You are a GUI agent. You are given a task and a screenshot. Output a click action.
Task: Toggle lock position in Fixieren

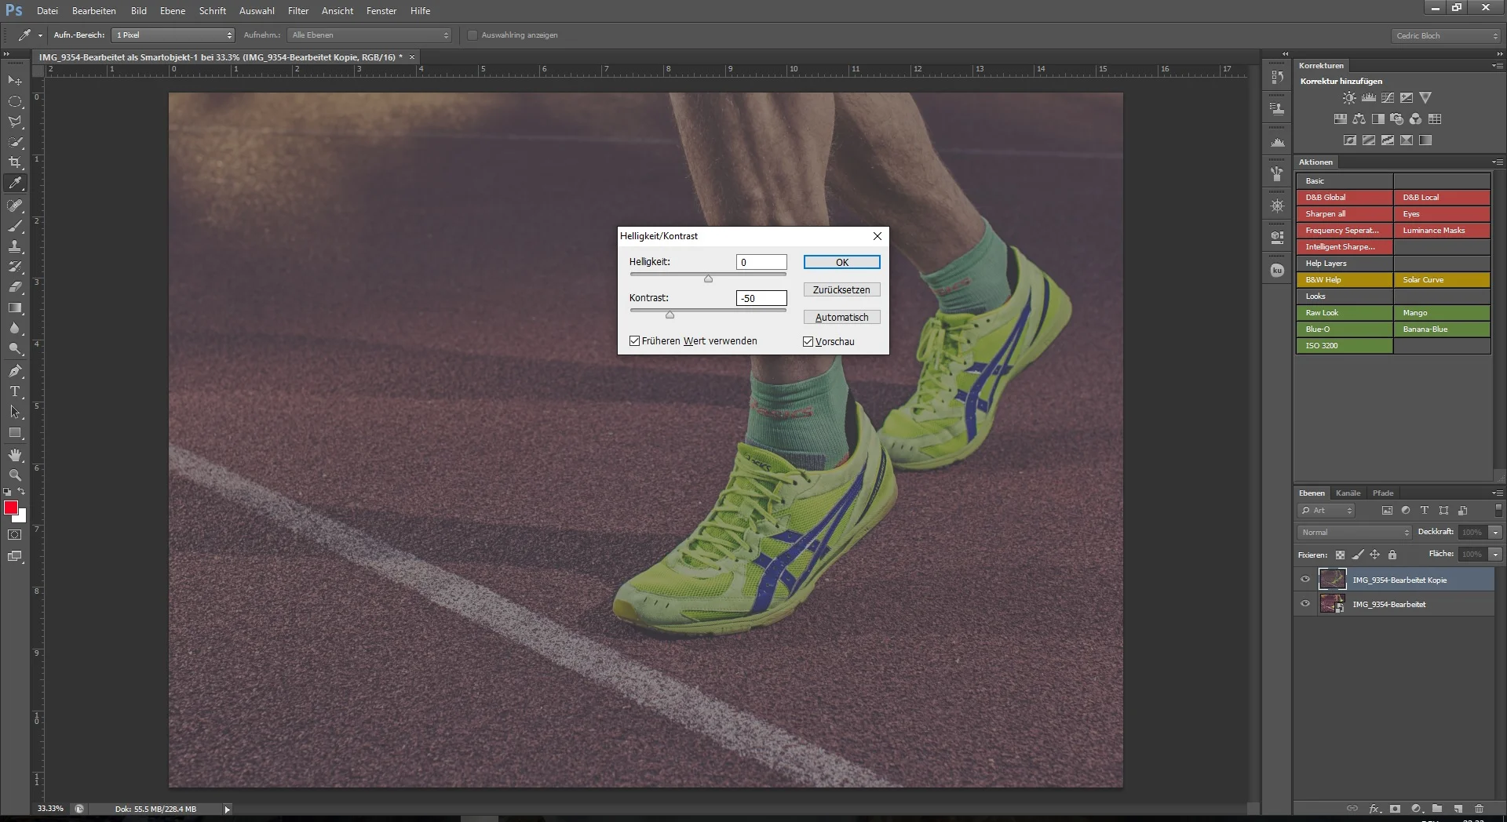pos(1374,555)
